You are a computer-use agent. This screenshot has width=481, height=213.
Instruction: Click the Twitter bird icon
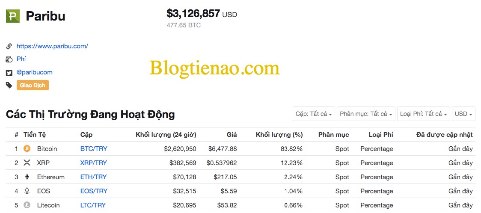9,73
